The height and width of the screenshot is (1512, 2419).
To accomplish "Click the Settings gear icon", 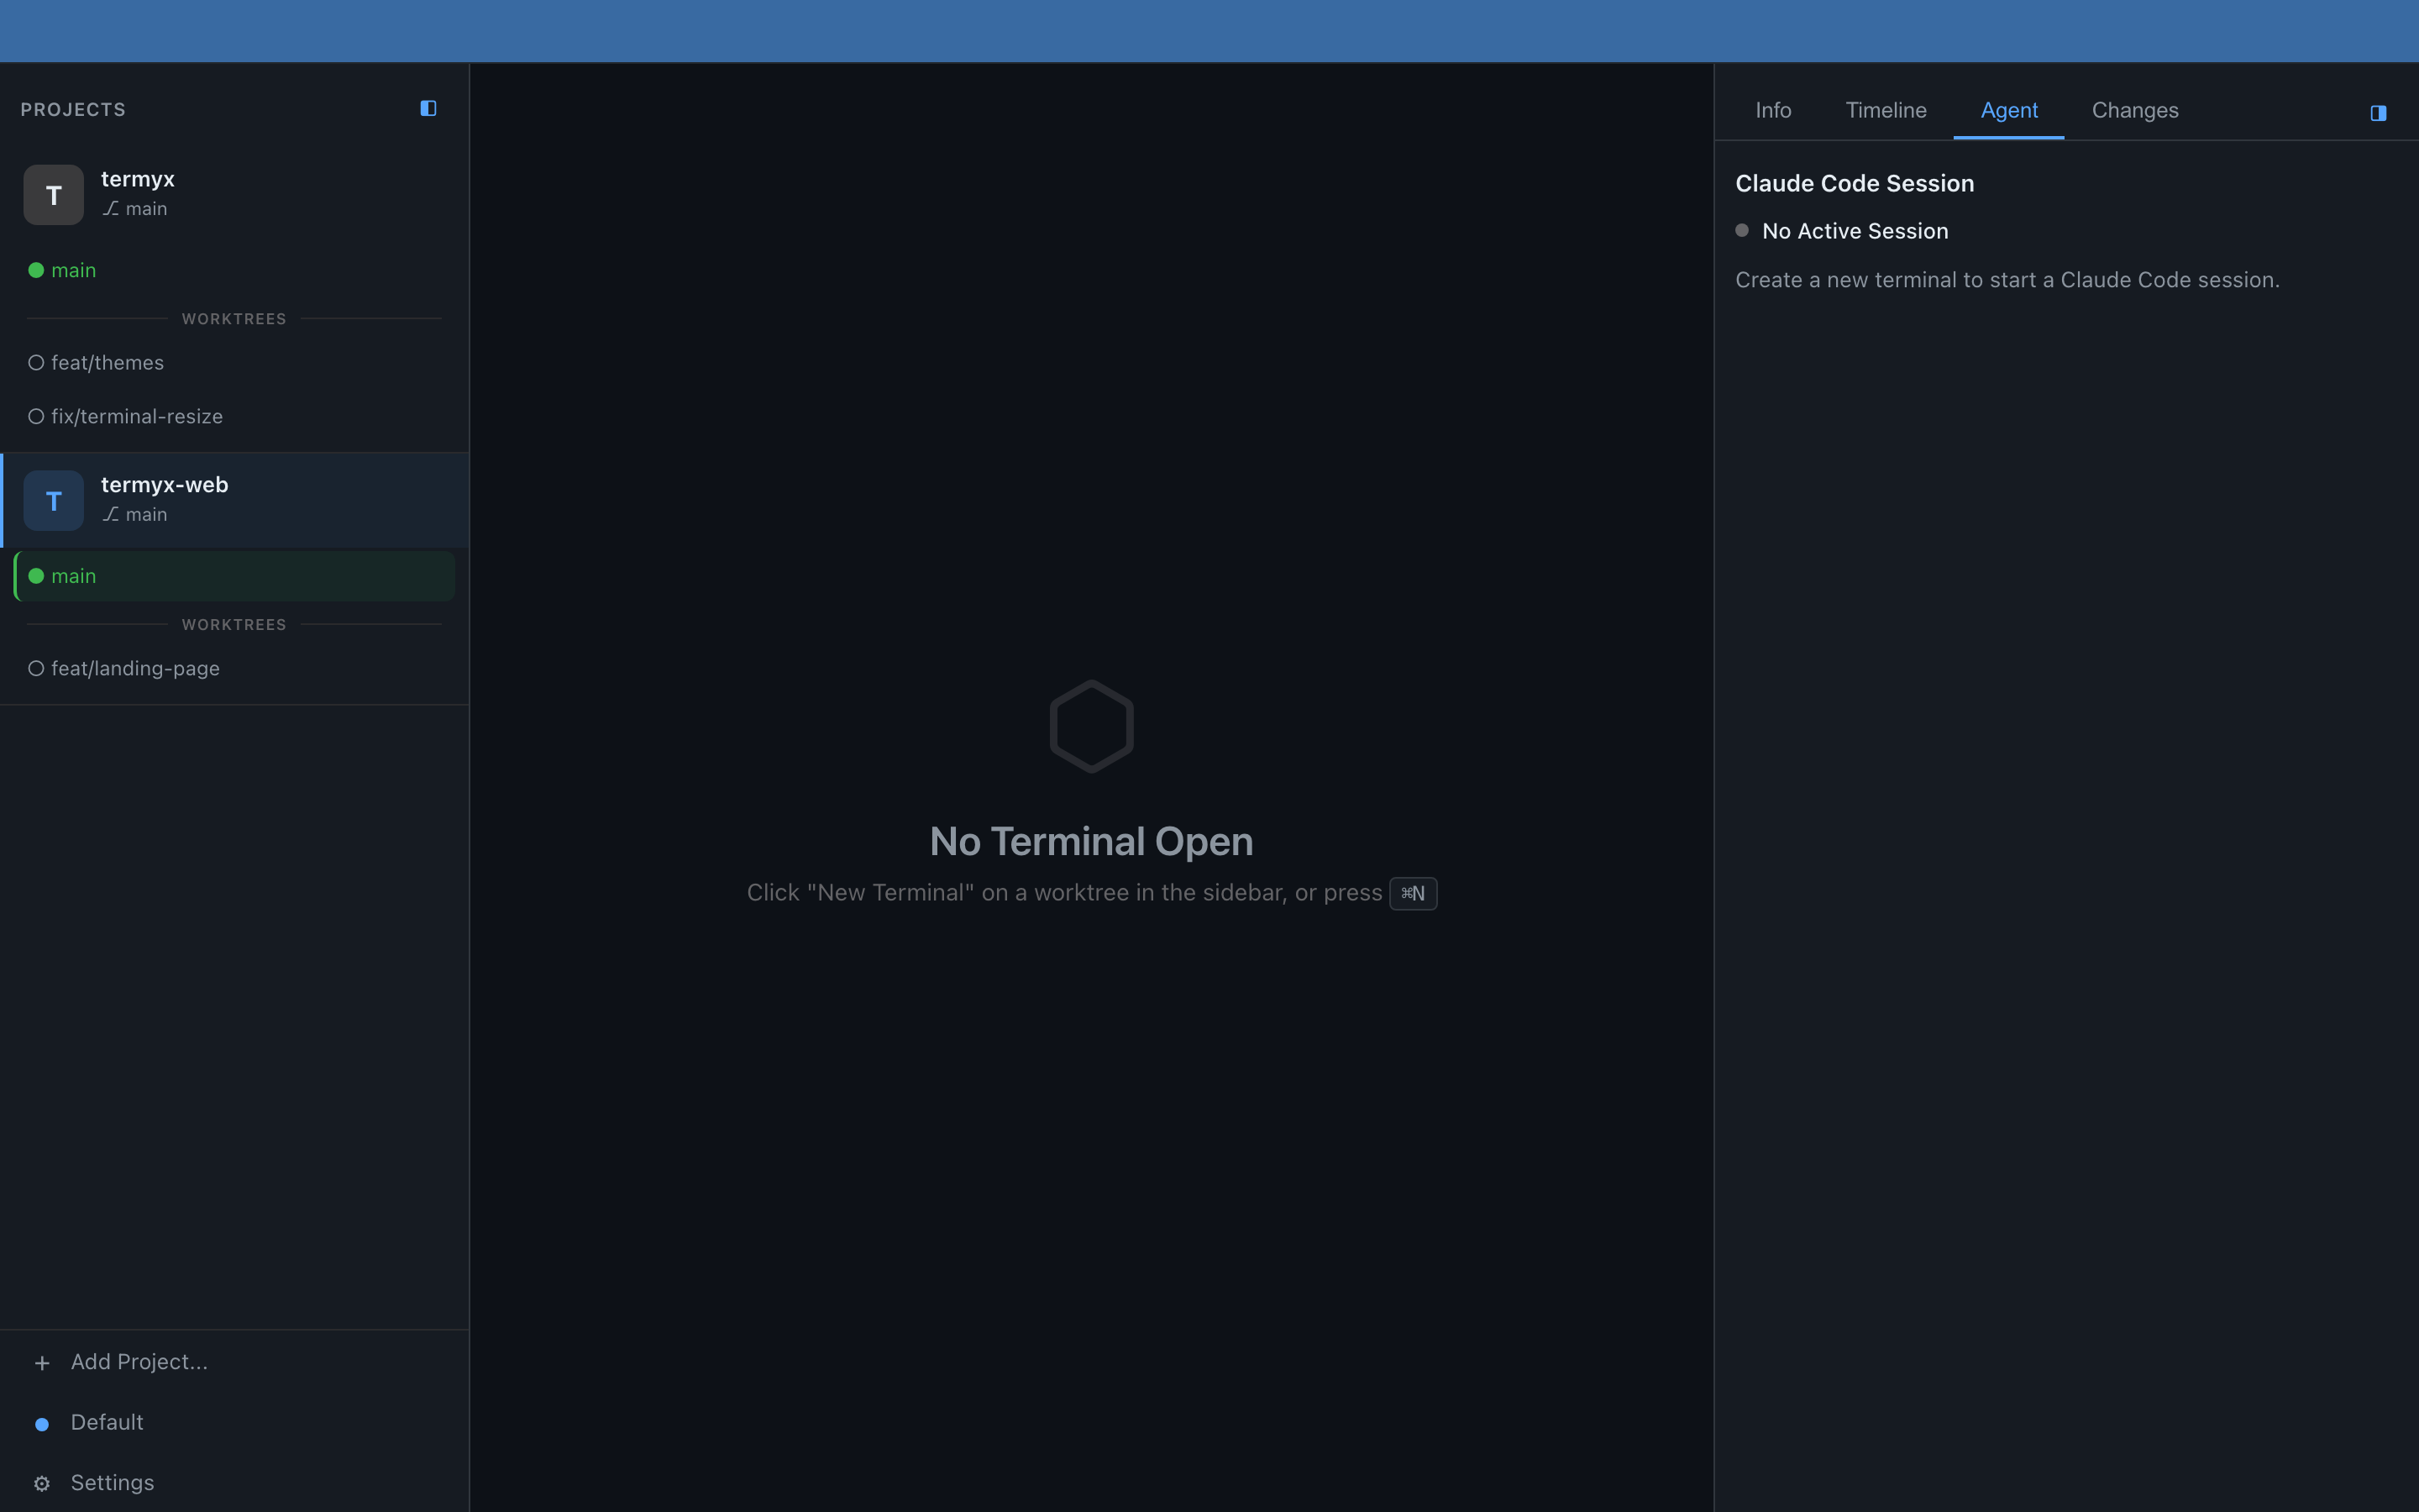I will pyautogui.click(x=42, y=1484).
